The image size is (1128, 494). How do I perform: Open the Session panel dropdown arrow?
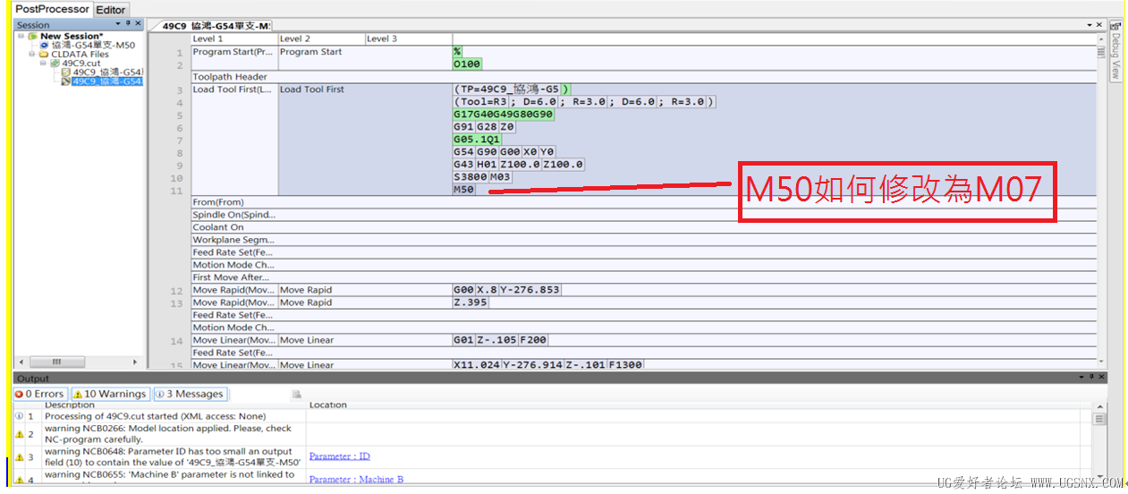pyautogui.click(x=118, y=24)
